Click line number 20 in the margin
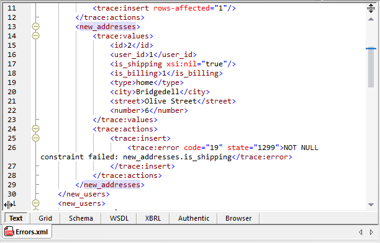 (x=12, y=92)
